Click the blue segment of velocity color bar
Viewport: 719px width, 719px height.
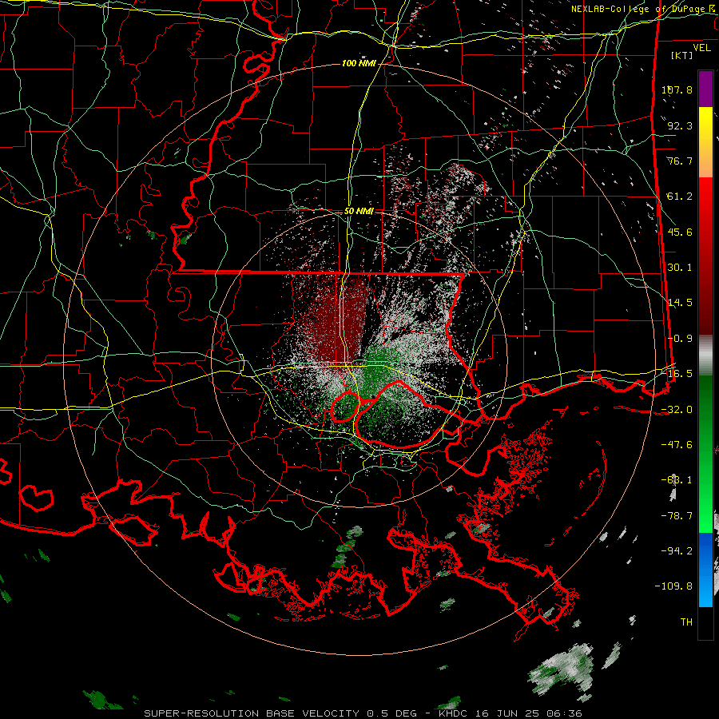tap(705, 570)
